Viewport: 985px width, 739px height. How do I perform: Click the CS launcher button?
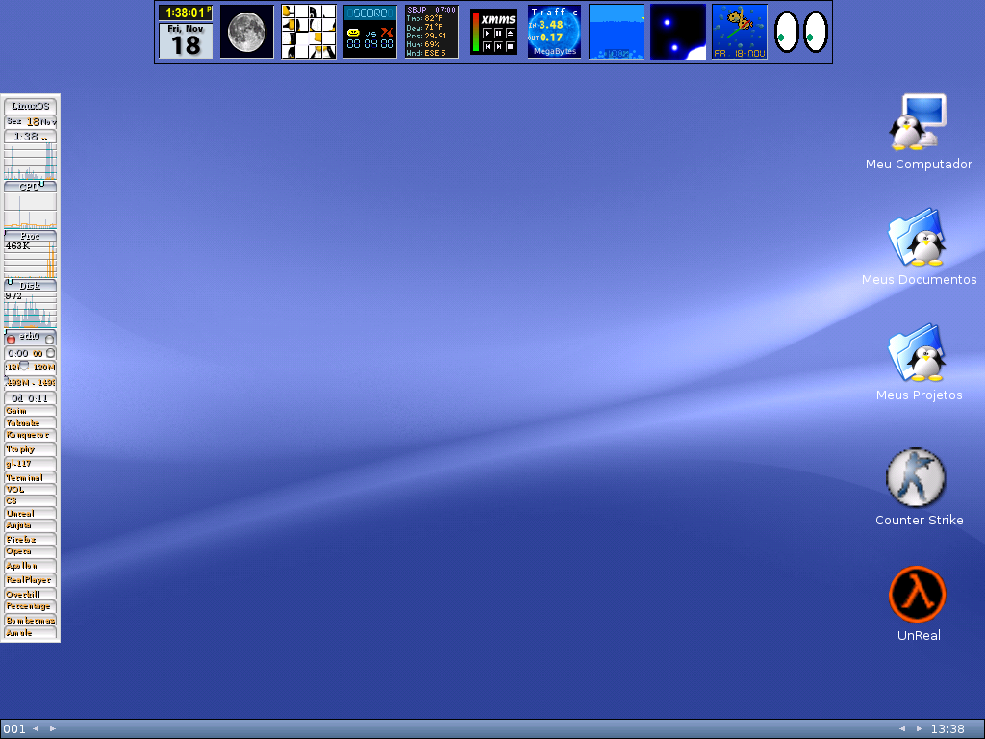point(30,500)
